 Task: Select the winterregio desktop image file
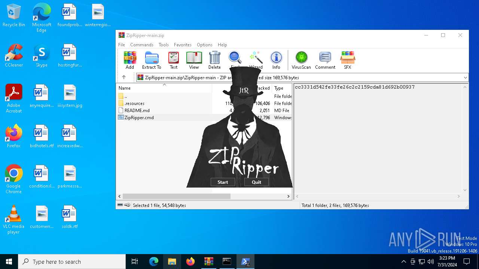click(x=98, y=16)
